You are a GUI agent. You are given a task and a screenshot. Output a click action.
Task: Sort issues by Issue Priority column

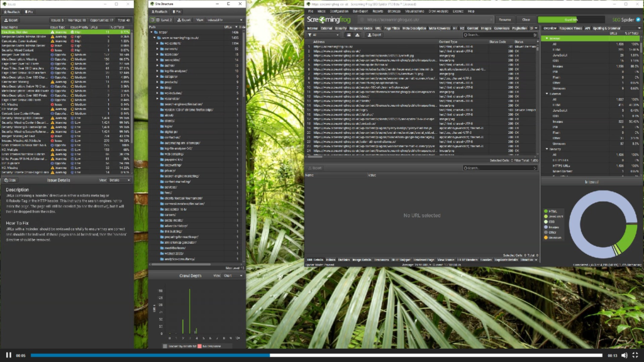[x=79, y=27]
